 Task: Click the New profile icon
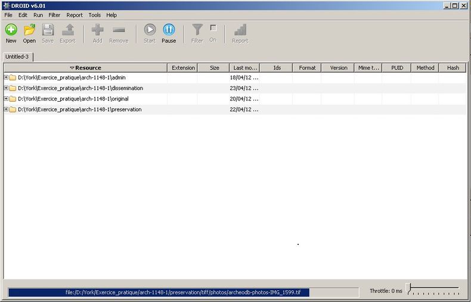(x=11, y=30)
